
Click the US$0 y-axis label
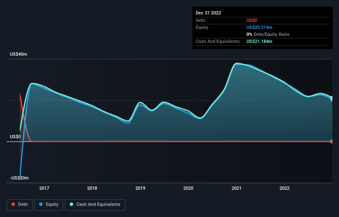point(15,137)
